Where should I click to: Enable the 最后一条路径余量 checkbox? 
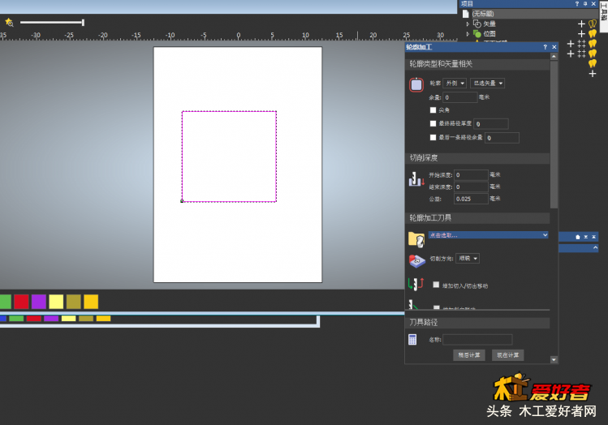tap(433, 137)
